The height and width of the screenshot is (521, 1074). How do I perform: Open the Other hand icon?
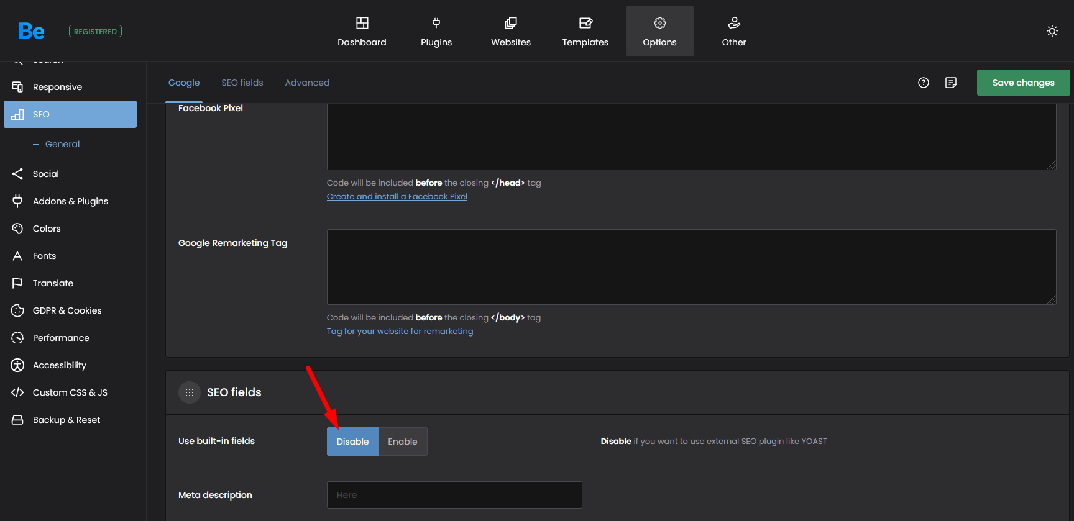point(734,23)
